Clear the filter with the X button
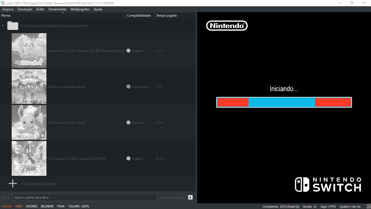This screenshot has height=209, width=371. point(190,197)
